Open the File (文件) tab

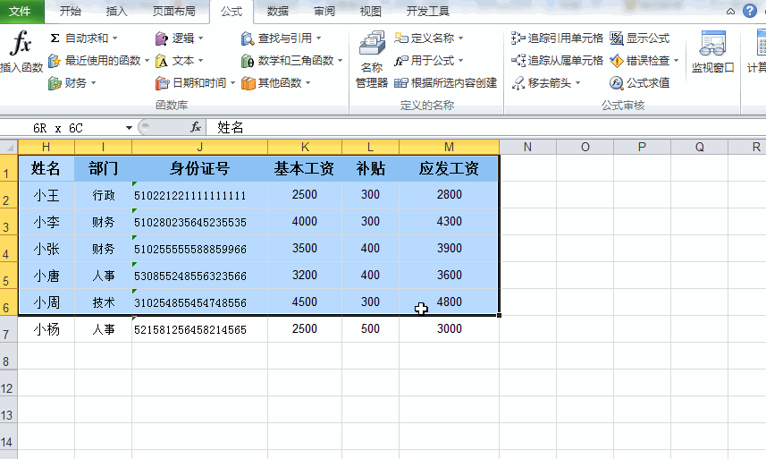point(20,12)
